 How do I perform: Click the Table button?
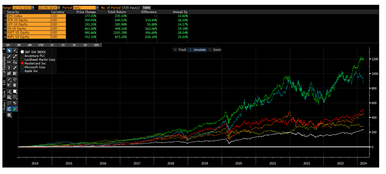tap(147, 8)
